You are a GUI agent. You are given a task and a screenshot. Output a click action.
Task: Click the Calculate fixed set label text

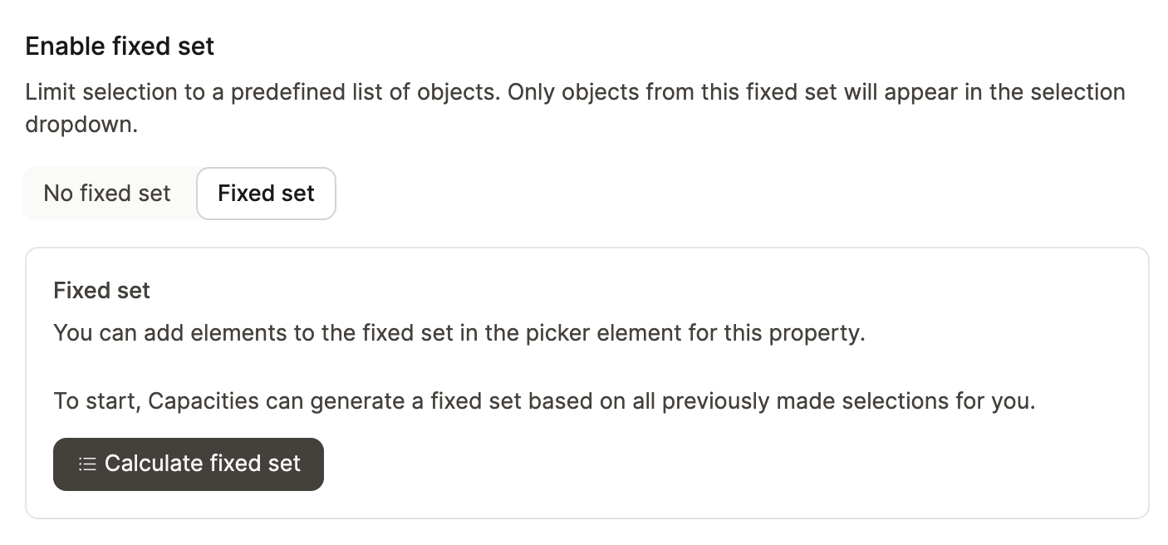click(202, 463)
